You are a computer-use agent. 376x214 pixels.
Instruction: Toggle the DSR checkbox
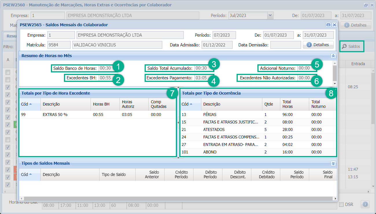tap(341, 204)
